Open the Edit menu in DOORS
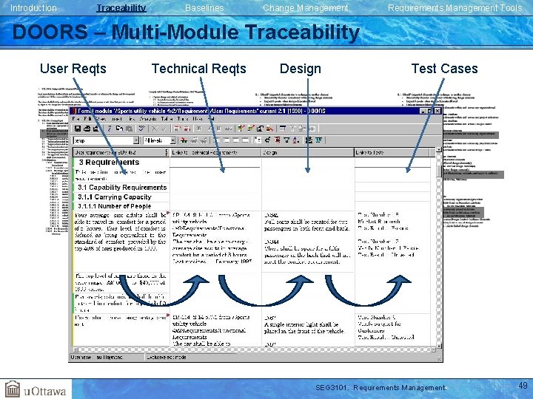This screenshot has height=399, width=533. (x=87, y=119)
